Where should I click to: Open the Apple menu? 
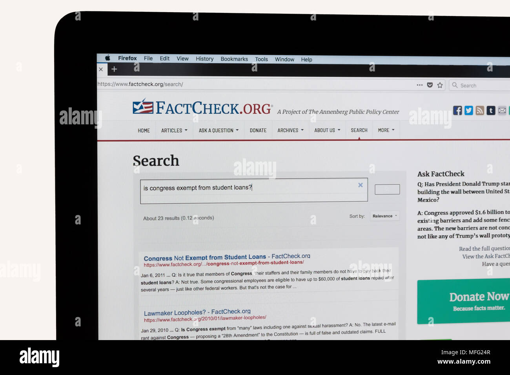(x=107, y=58)
